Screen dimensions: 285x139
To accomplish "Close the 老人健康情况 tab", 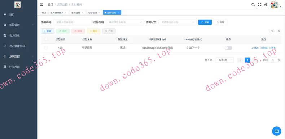I will coord(66,13).
